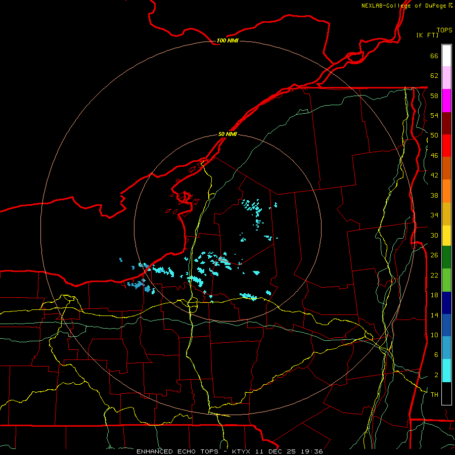Click the black TH legend swatch

click(446, 393)
